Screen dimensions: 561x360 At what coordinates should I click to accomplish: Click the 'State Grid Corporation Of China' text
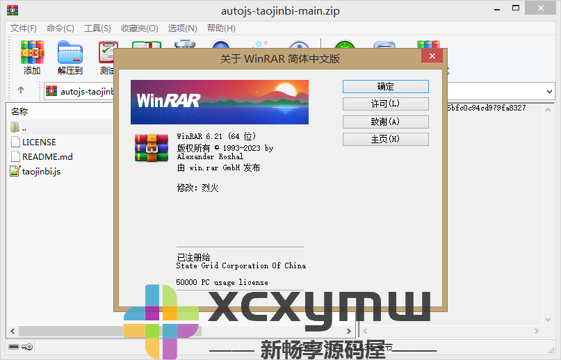[x=241, y=265]
